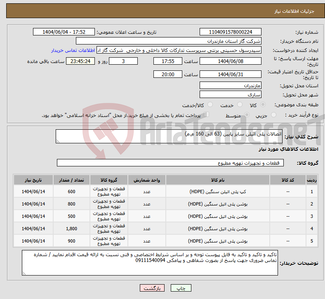Select the کالا/خدمت radio button

210,105
